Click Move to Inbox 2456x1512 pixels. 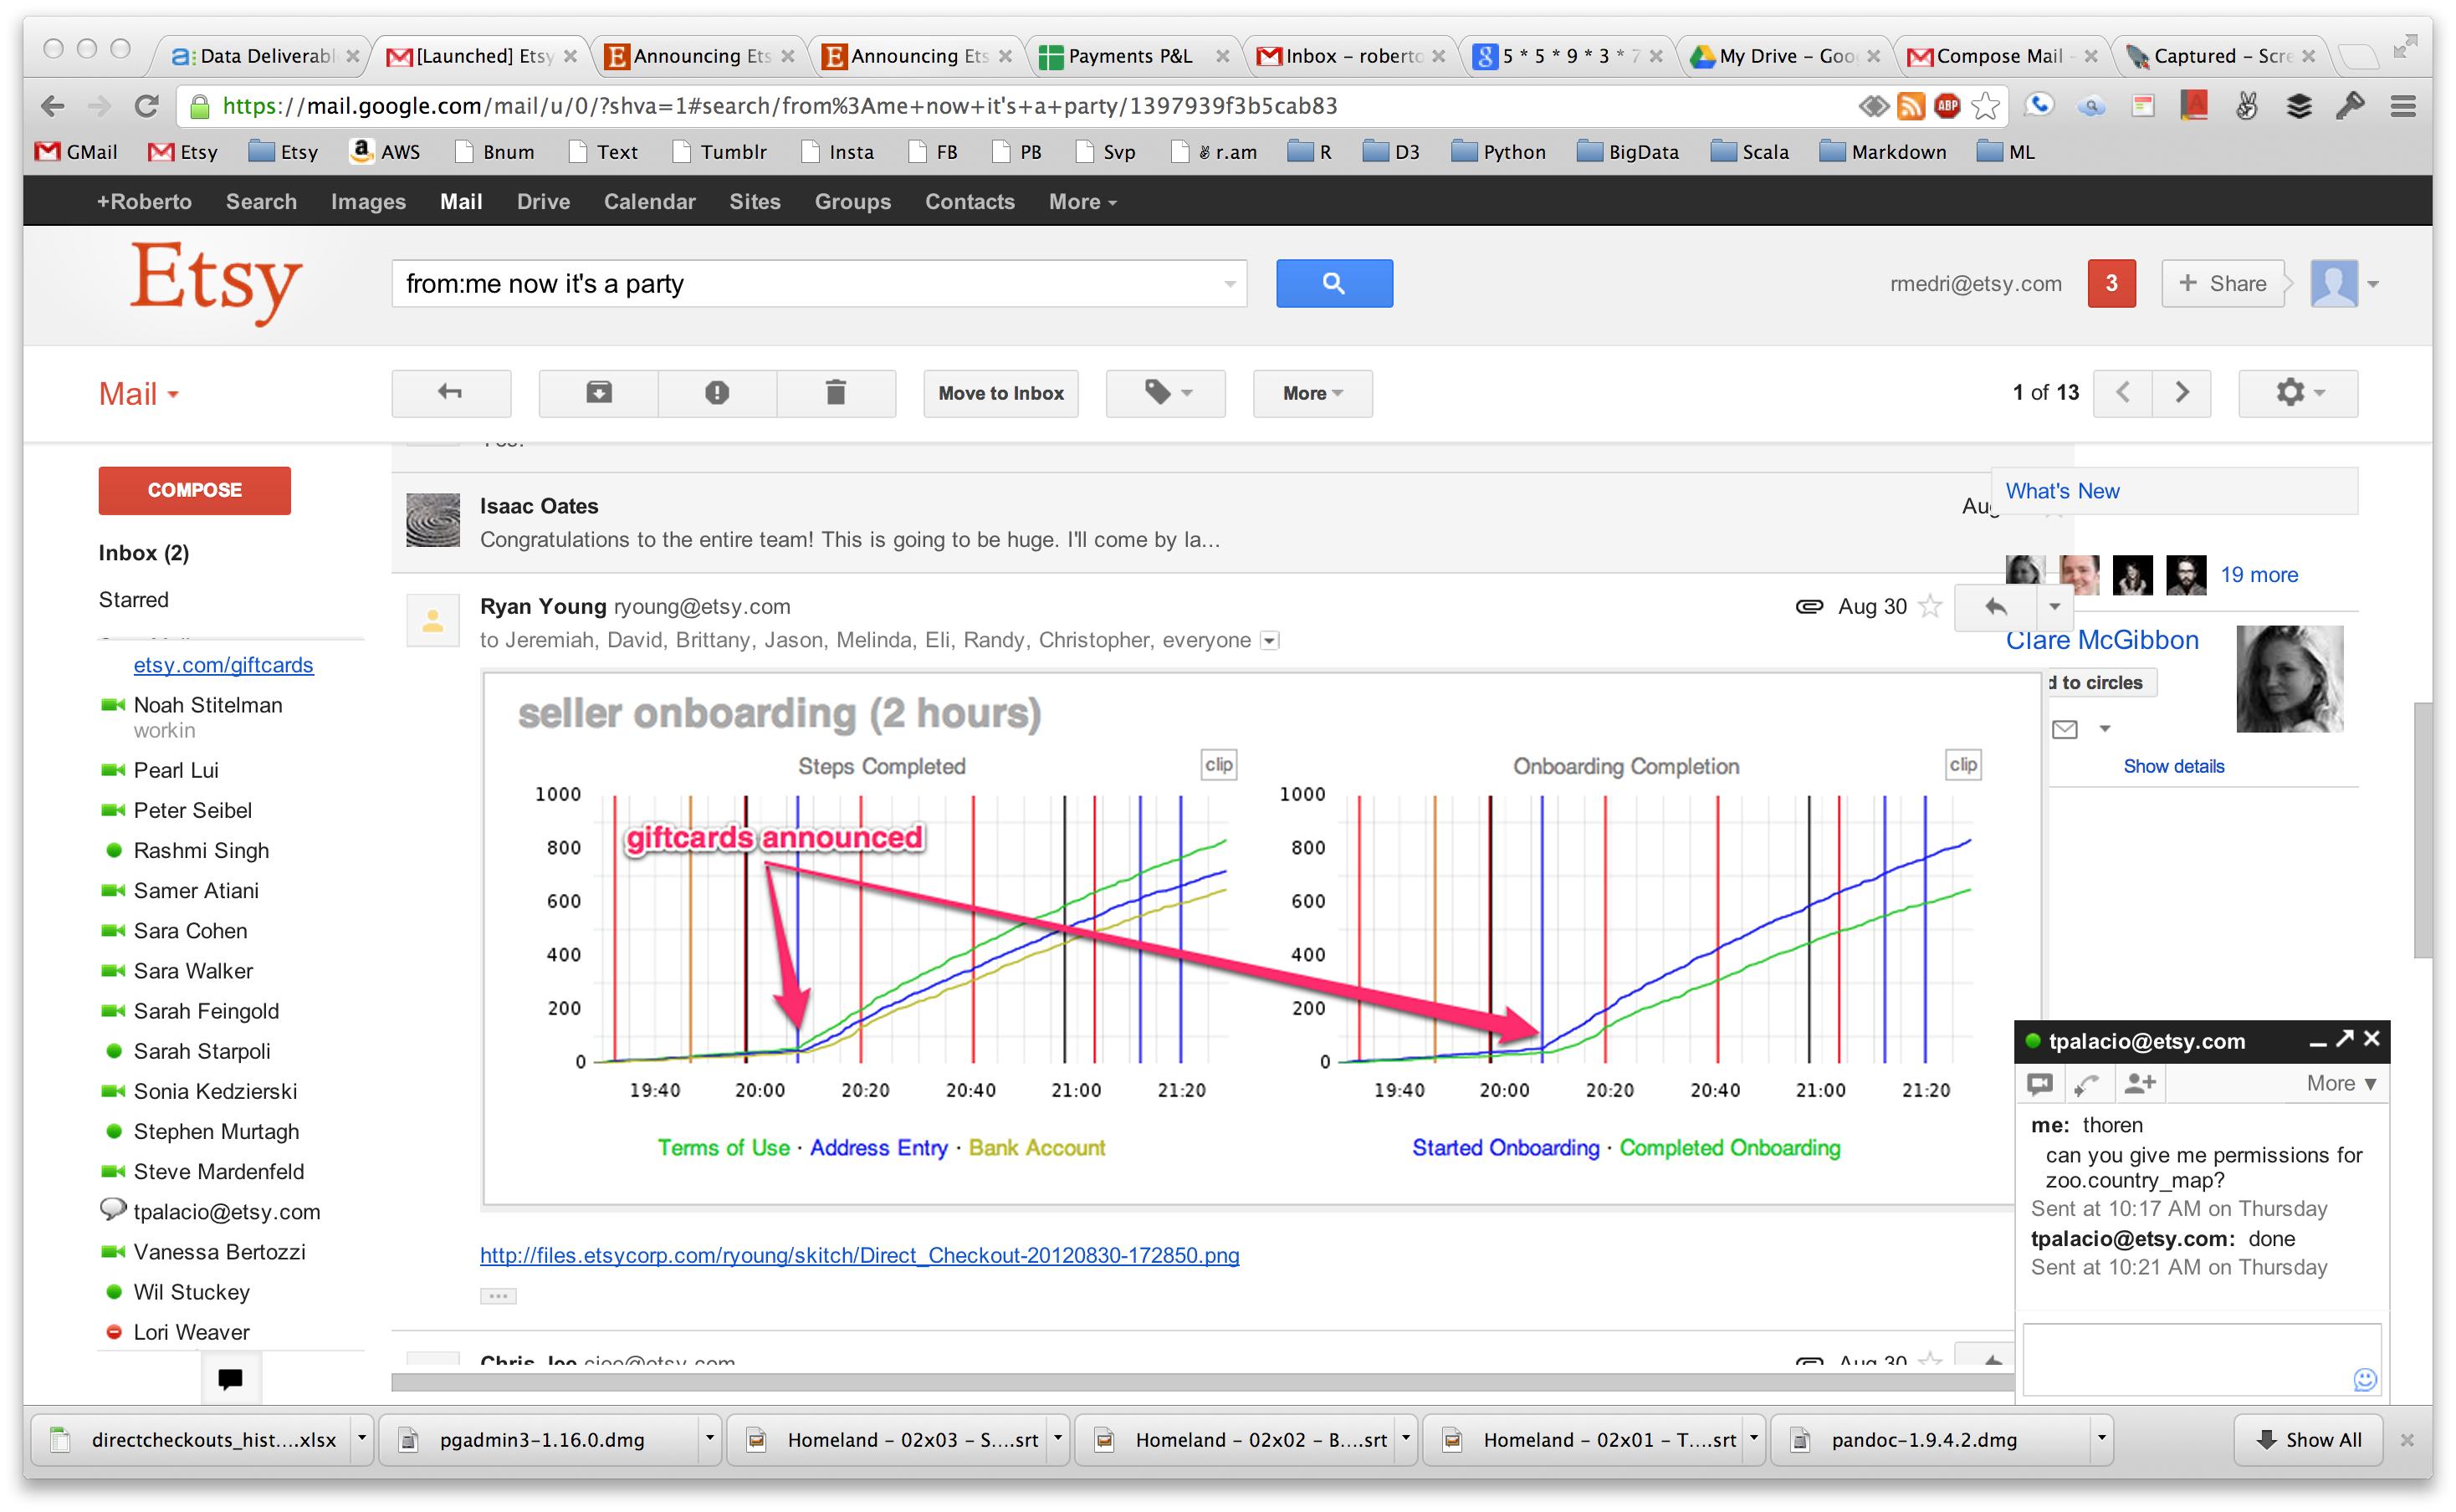coord(1000,393)
